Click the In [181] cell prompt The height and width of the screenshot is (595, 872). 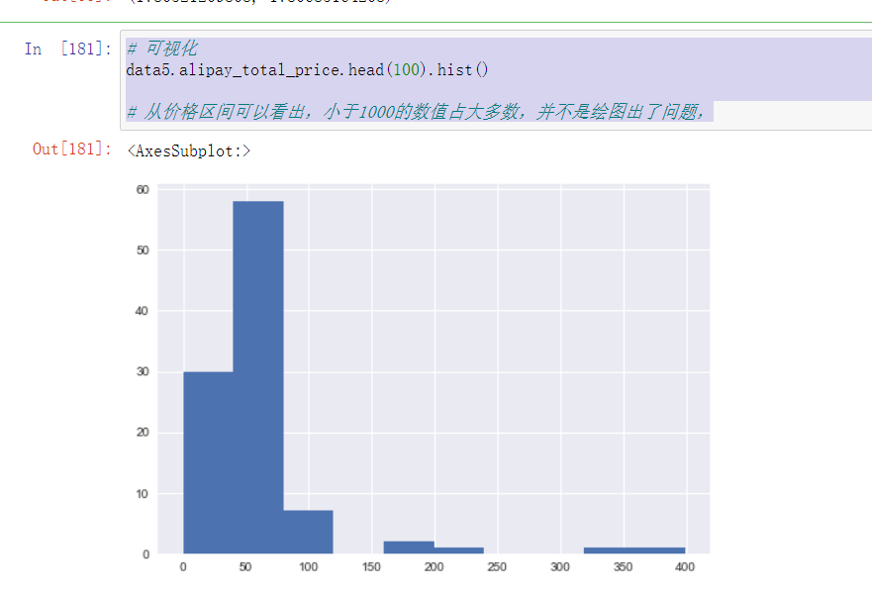(x=68, y=49)
